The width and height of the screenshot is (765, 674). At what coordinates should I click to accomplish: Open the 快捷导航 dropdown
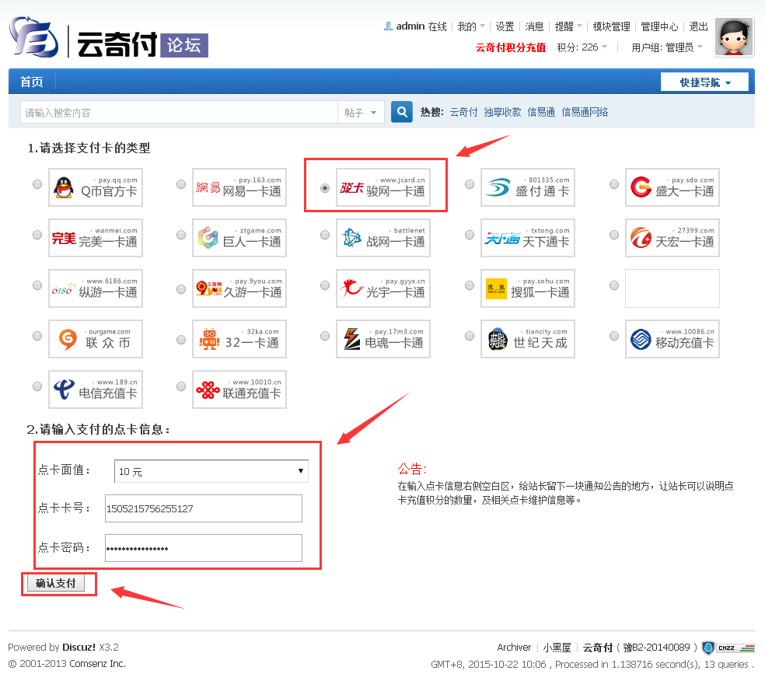(x=704, y=82)
